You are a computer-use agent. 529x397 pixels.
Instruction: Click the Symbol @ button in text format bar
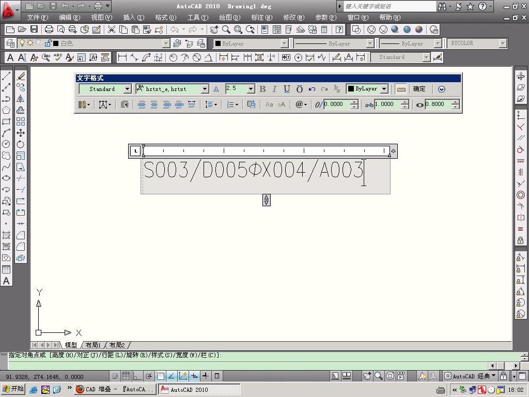[x=301, y=104]
